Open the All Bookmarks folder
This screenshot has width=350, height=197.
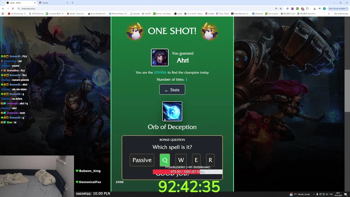coord(341,13)
